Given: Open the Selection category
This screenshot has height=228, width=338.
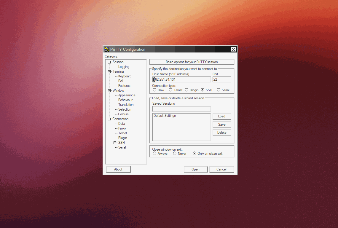Looking at the screenshot, I should coord(125,109).
